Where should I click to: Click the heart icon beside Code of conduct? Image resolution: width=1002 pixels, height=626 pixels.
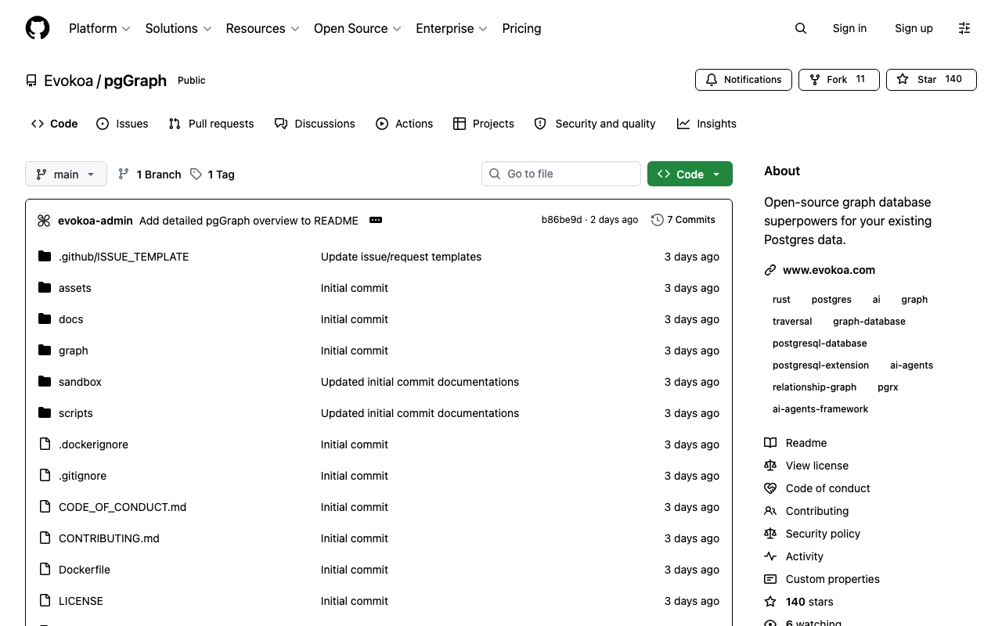[770, 488]
